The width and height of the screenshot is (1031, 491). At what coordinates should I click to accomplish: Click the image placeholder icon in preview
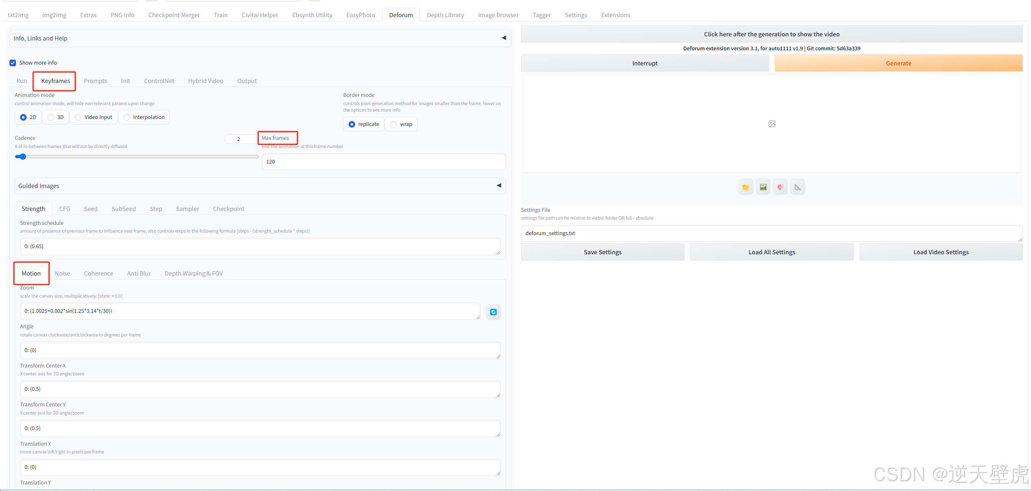772,124
